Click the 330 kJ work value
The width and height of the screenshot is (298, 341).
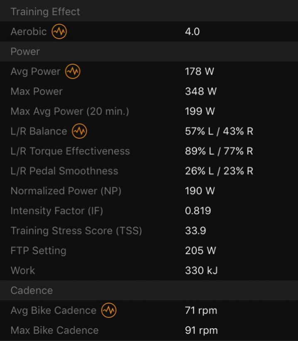pyautogui.click(x=201, y=270)
